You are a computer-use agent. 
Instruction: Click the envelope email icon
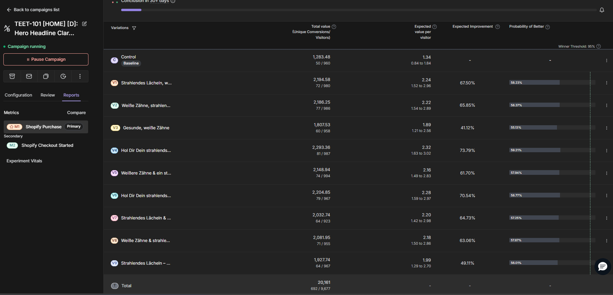coord(29,76)
